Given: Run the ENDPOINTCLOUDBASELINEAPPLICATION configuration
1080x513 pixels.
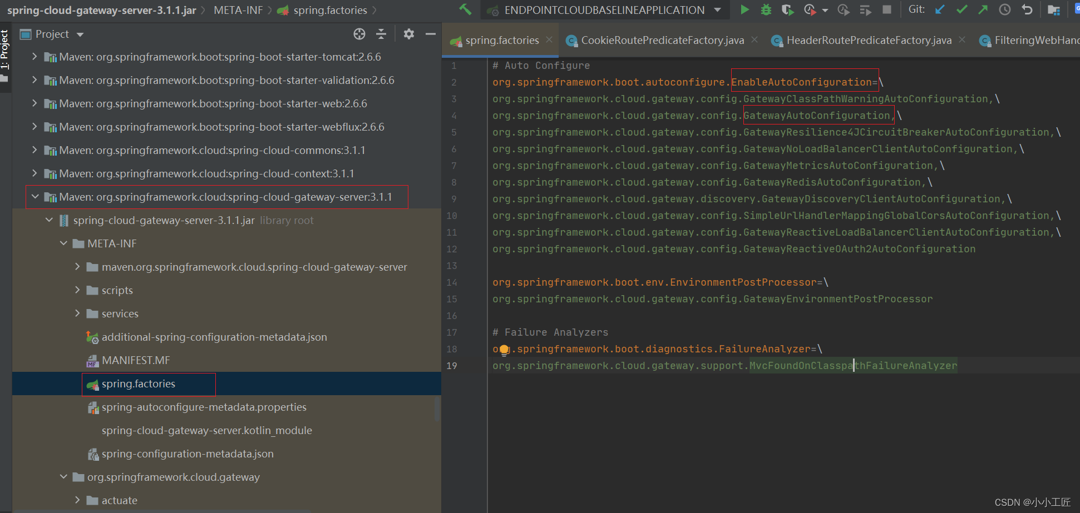Looking at the screenshot, I should pos(744,9).
